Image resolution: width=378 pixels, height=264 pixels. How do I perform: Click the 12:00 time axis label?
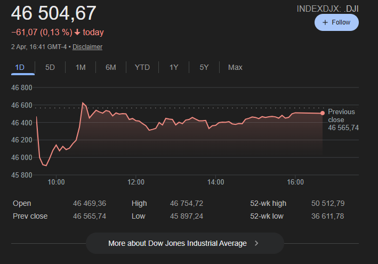click(x=136, y=182)
